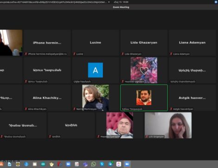The height and width of the screenshot is (168, 218).
Task: Click muted mic icon on iPhone hermine tile
Action: point(26,54)
